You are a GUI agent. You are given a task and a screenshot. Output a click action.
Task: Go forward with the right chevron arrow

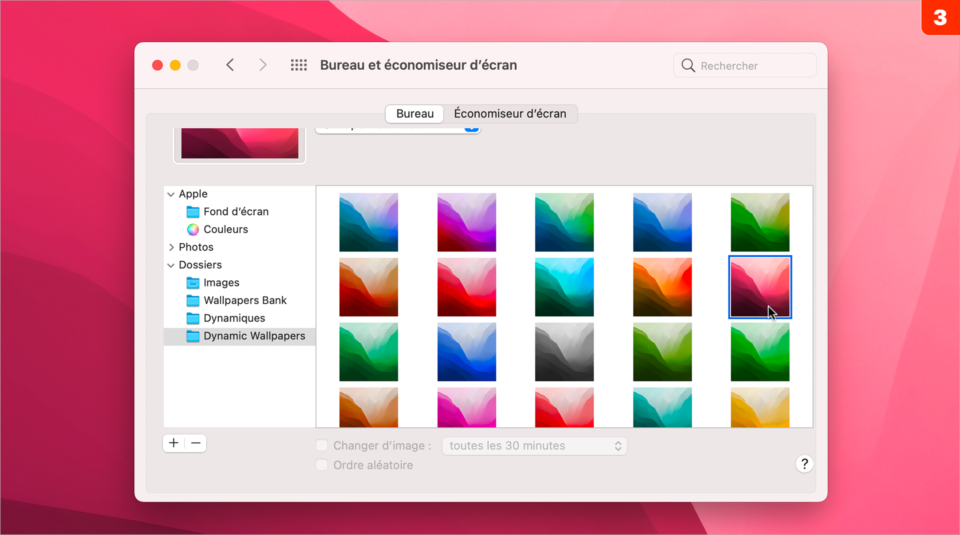(263, 65)
